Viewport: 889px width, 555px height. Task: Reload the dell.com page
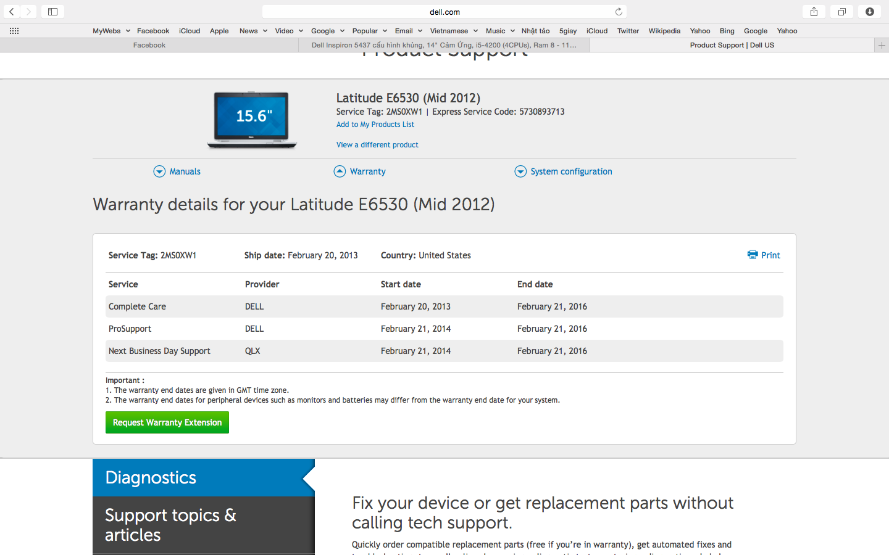click(x=619, y=12)
